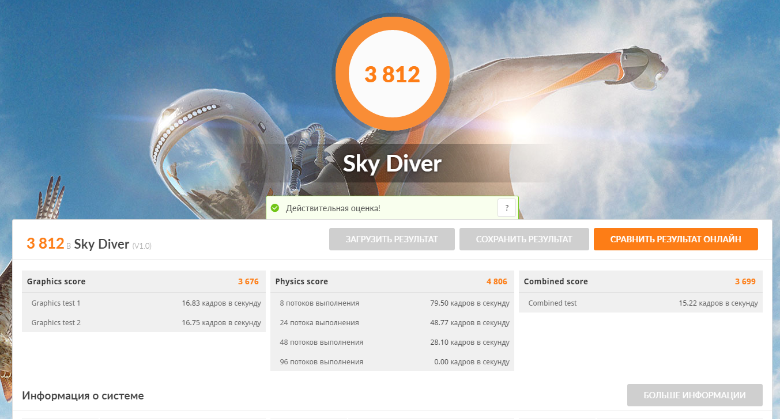Select the Physics score header

coord(302,281)
